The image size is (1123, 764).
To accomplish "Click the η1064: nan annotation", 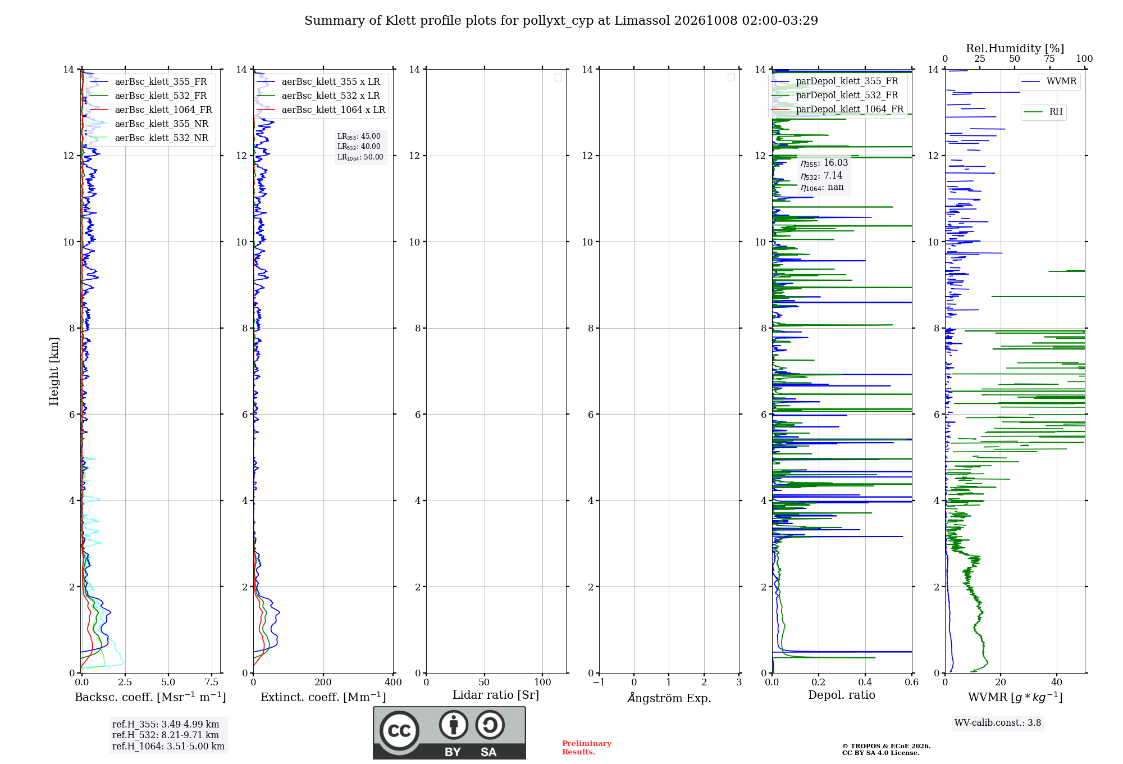I will [x=822, y=188].
